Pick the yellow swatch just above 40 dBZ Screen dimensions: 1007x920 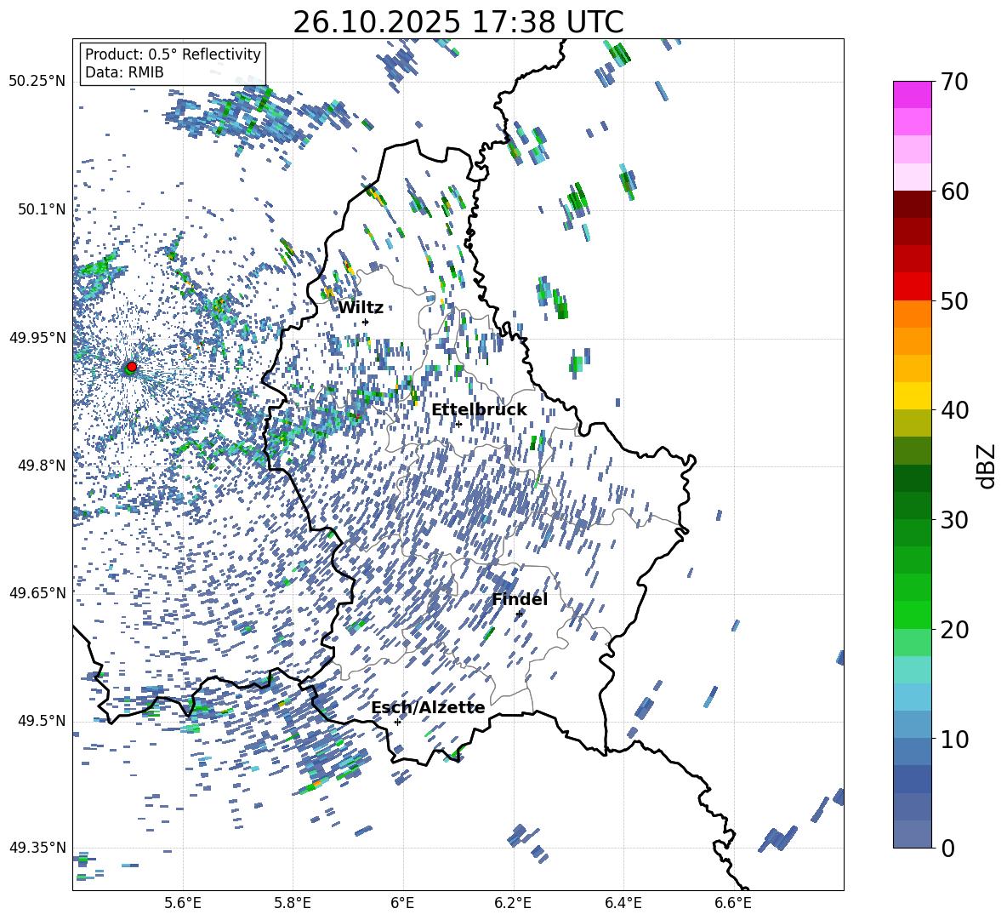click(x=913, y=396)
